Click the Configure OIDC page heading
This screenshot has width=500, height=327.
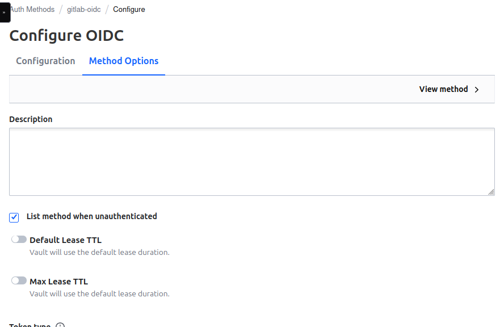[66, 35]
